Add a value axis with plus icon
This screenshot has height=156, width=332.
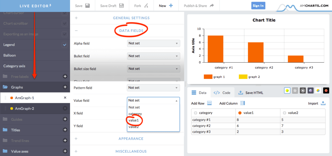(65, 151)
